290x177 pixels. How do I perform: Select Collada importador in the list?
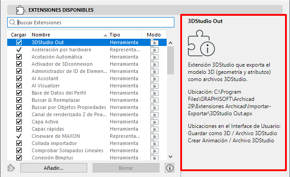pyautogui.click(x=54, y=143)
